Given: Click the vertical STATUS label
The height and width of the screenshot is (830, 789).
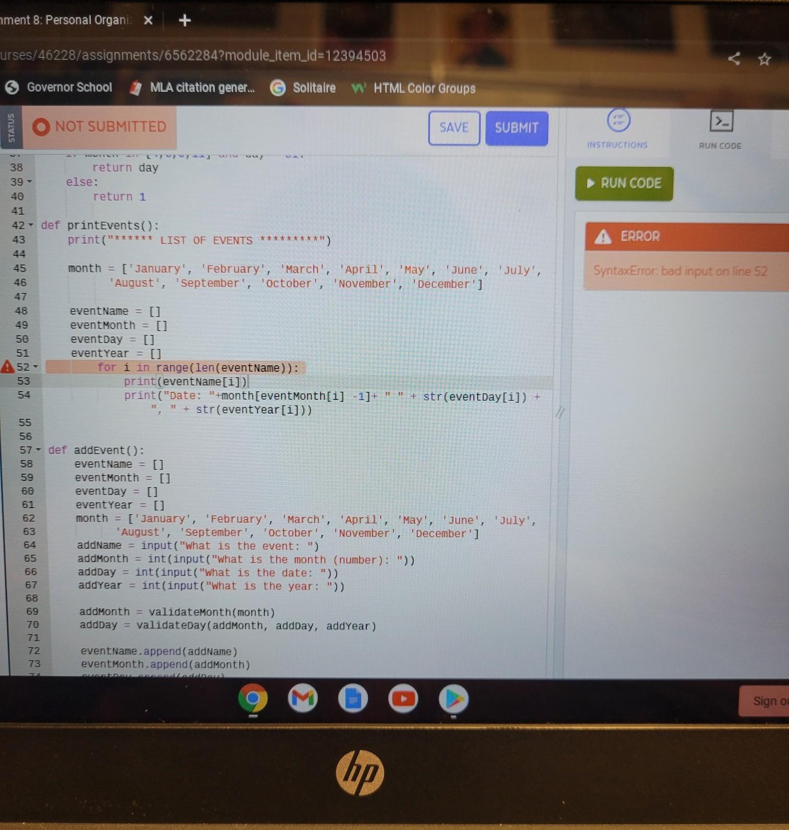Looking at the screenshot, I should tap(11, 128).
